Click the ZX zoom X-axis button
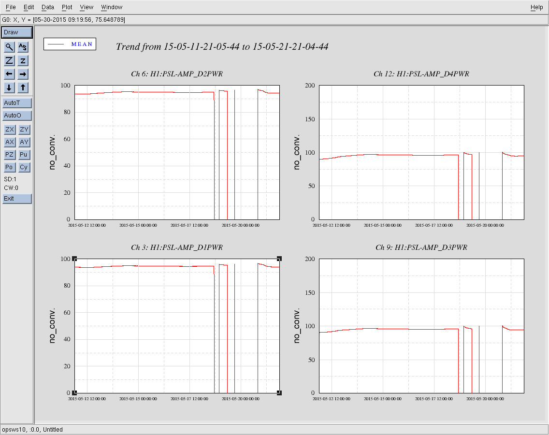 tap(10, 130)
